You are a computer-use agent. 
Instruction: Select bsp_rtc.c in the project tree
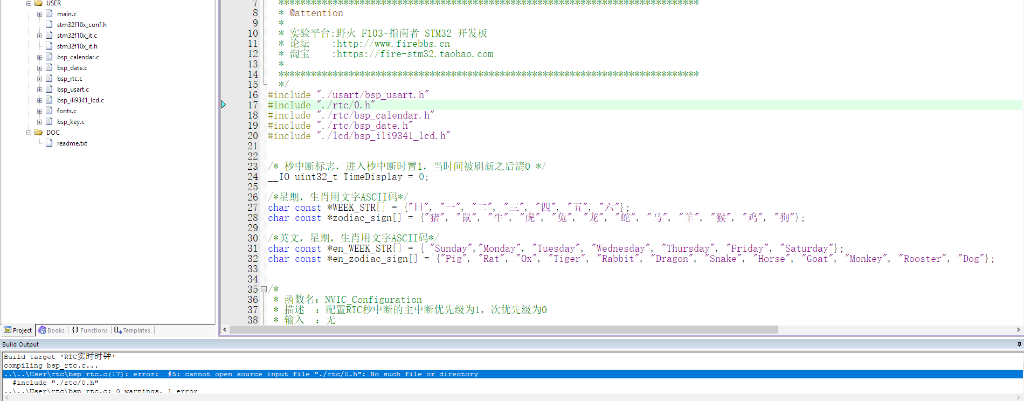[70, 79]
